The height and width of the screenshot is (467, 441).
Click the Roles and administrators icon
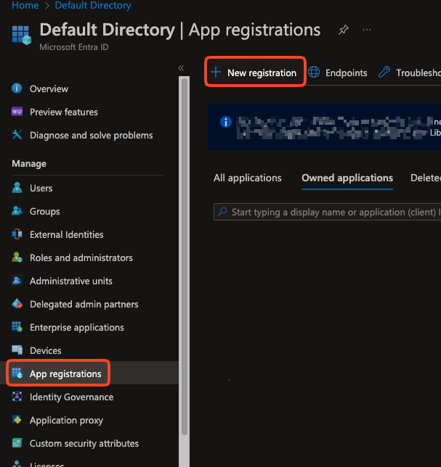(x=17, y=257)
